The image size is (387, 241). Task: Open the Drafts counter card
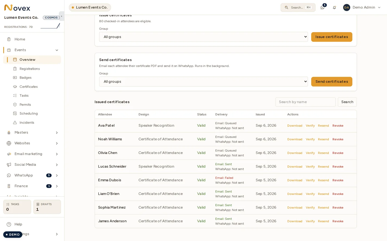coord(47,207)
